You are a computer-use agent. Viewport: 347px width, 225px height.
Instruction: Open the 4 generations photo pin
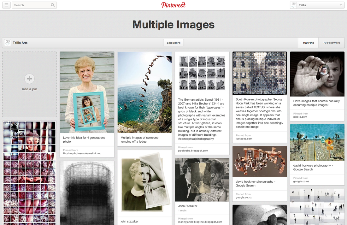point(87,92)
